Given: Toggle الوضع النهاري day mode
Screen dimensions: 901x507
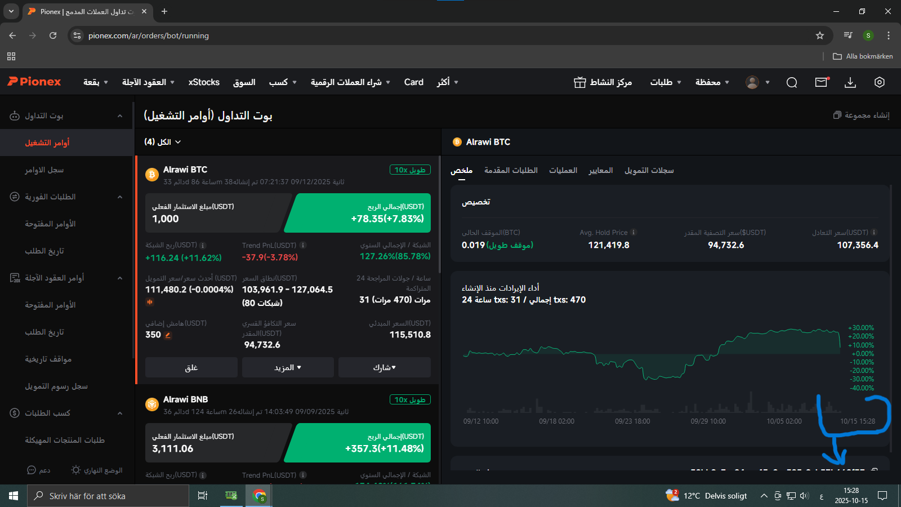Looking at the screenshot, I should pyautogui.click(x=96, y=470).
